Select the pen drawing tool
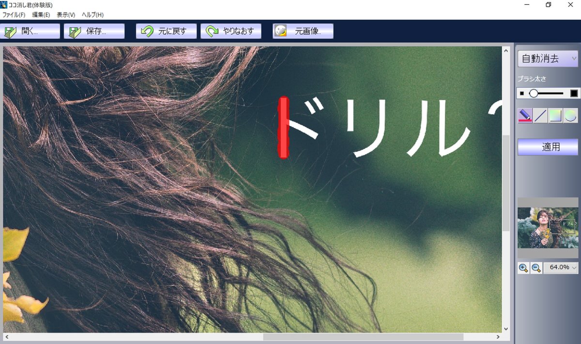The height and width of the screenshot is (344, 581). [x=524, y=115]
